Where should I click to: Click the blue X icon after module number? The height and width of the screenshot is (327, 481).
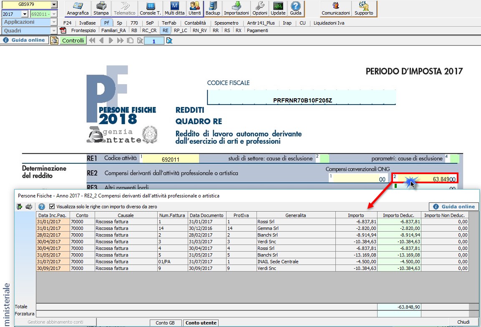click(x=169, y=40)
